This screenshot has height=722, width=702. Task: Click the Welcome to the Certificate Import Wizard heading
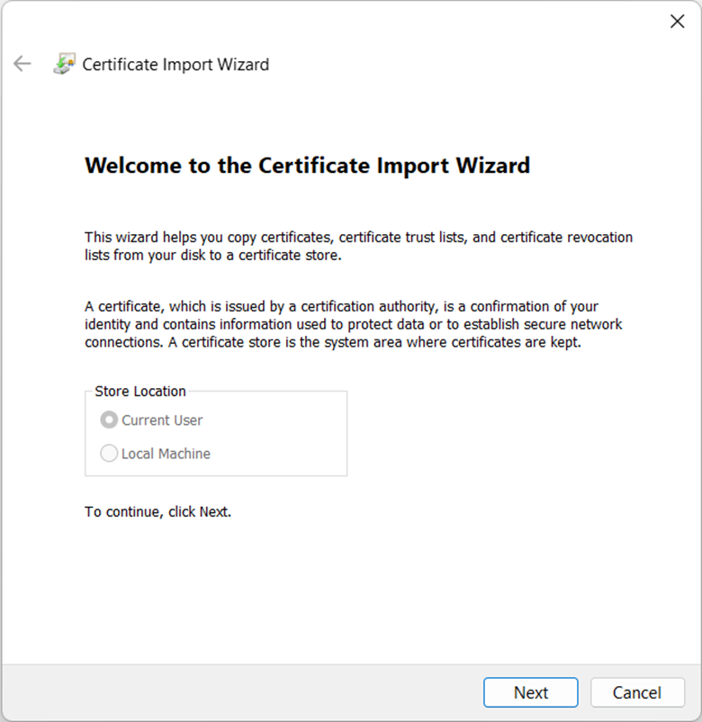[x=308, y=166]
